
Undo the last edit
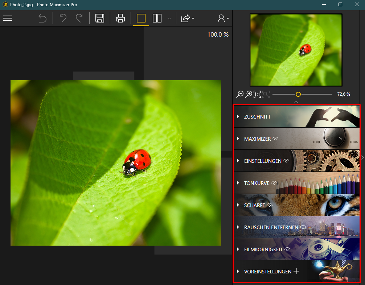click(x=63, y=18)
